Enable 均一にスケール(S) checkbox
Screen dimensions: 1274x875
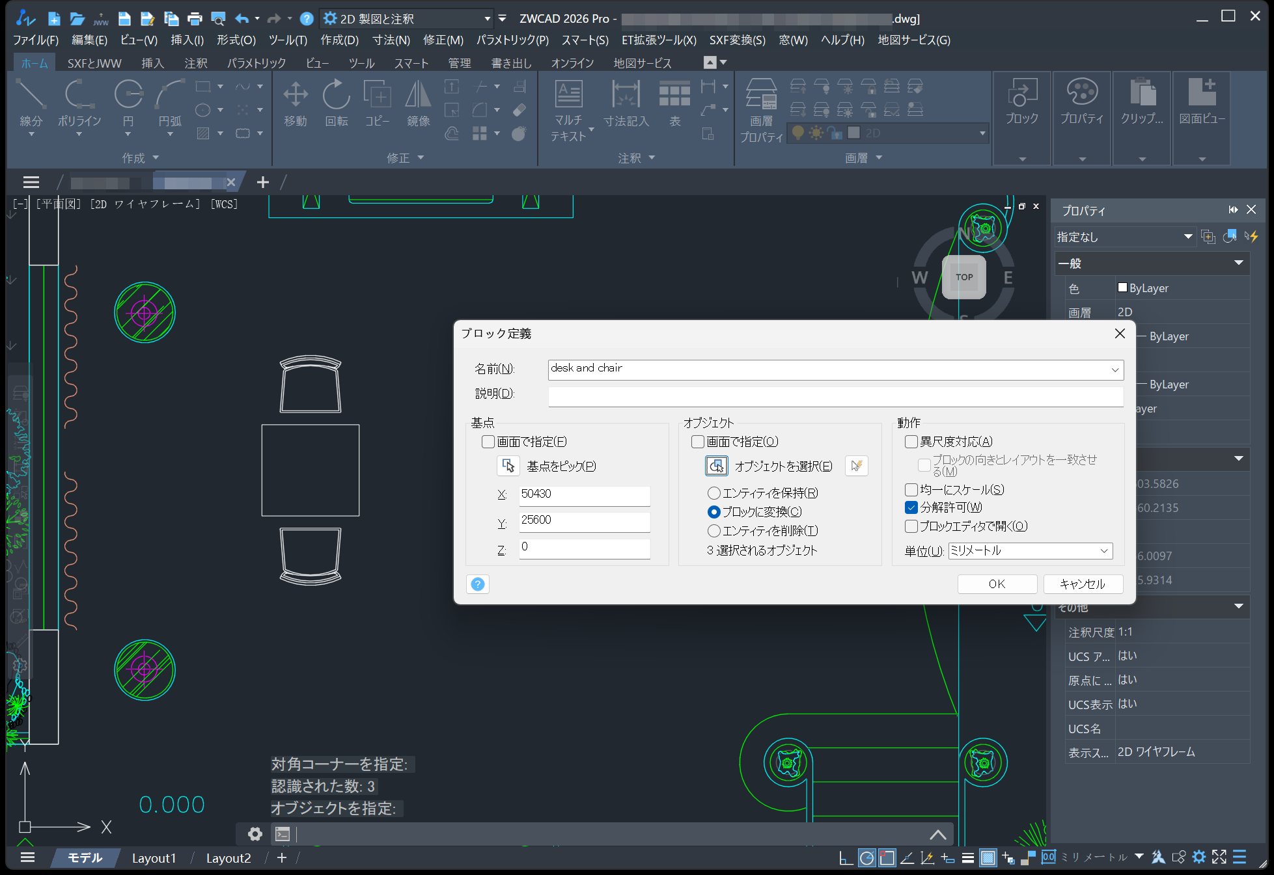coord(911,489)
